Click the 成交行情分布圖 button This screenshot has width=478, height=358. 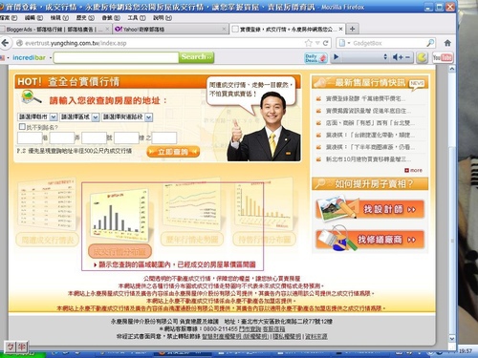tap(119, 252)
